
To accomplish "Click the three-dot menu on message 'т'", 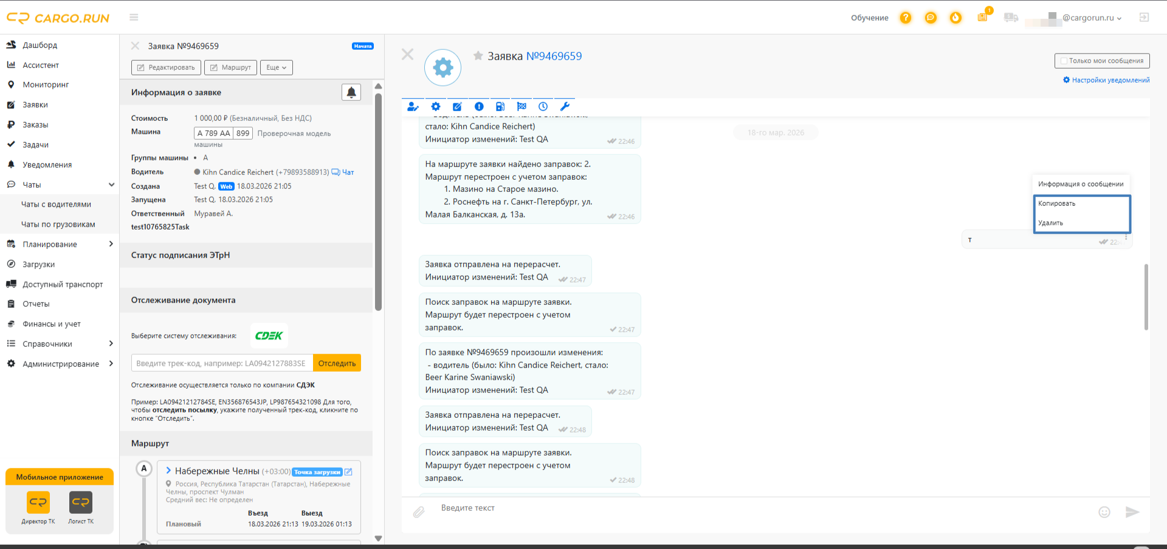I will coord(1126,237).
